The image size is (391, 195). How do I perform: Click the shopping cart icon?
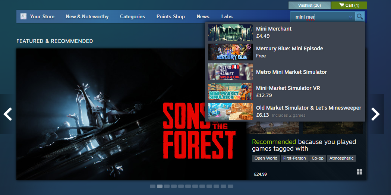click(341, 5)
